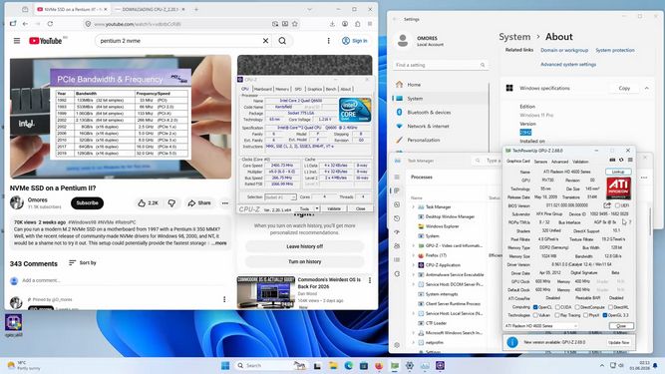665x374 pixels.
Task: Toggle DirectCompute checkbox in GPU-Z
Action: pyautogui.click(x=577, y=307)
